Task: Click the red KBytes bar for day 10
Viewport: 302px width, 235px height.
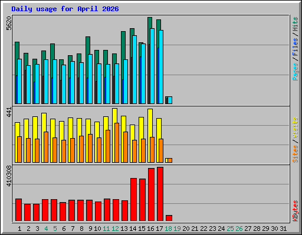Action: (98, 211)
